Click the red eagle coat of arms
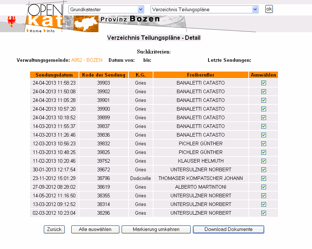The image size is (312, 249). coord(12,22)
